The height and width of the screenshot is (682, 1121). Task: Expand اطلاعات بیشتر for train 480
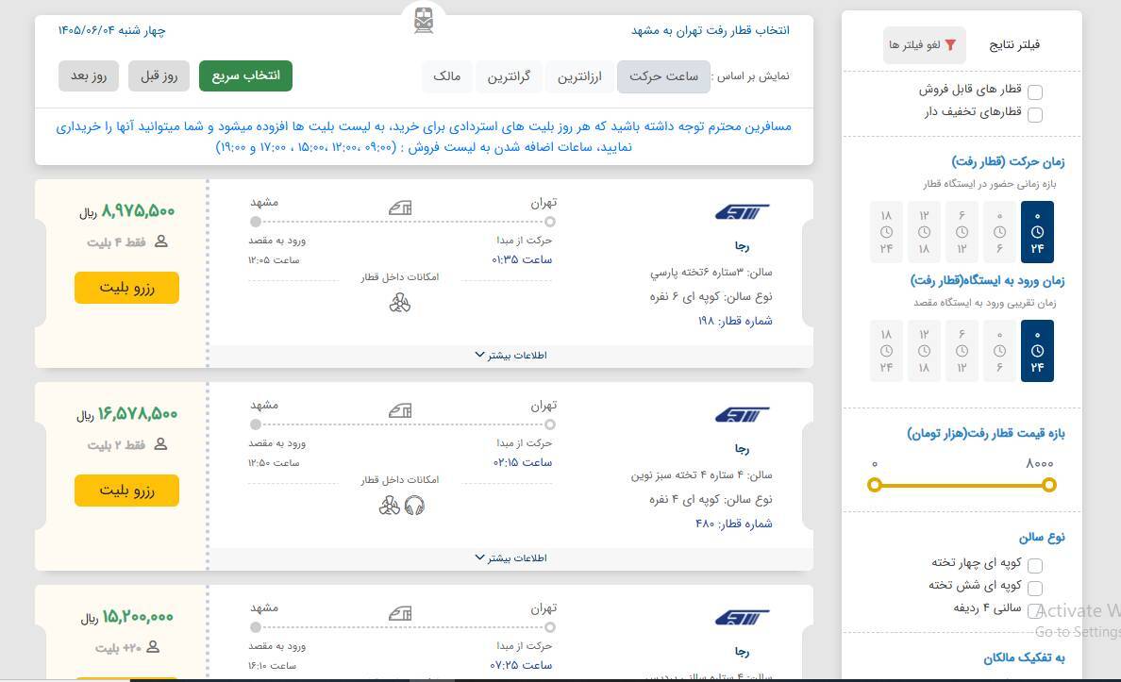(510, 558)
